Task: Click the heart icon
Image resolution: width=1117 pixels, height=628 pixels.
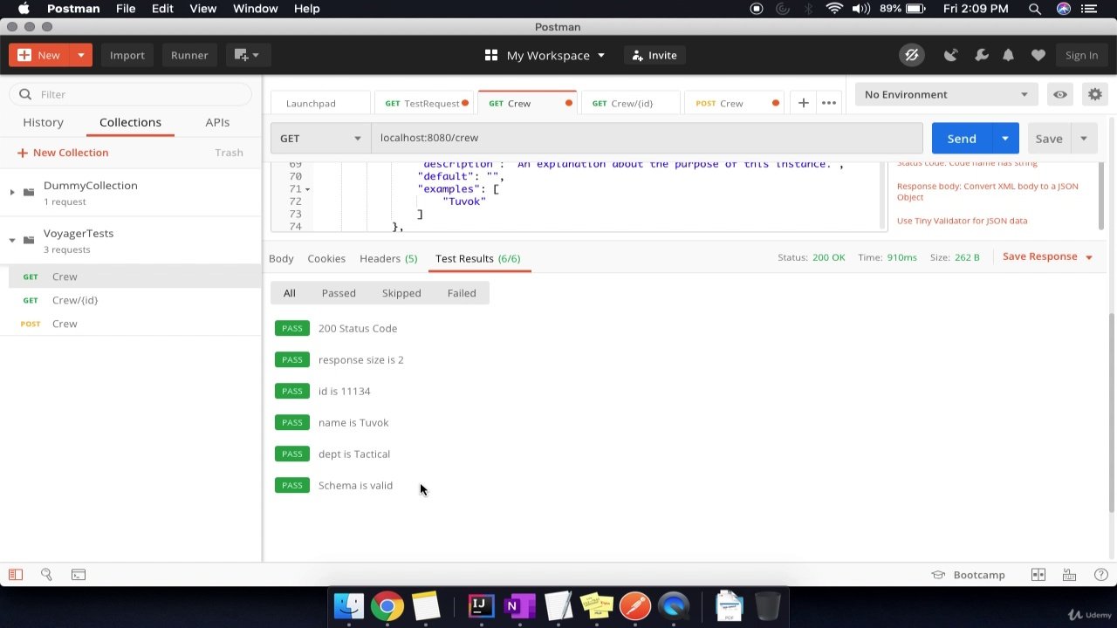Action: click(x=1038, y=55)
